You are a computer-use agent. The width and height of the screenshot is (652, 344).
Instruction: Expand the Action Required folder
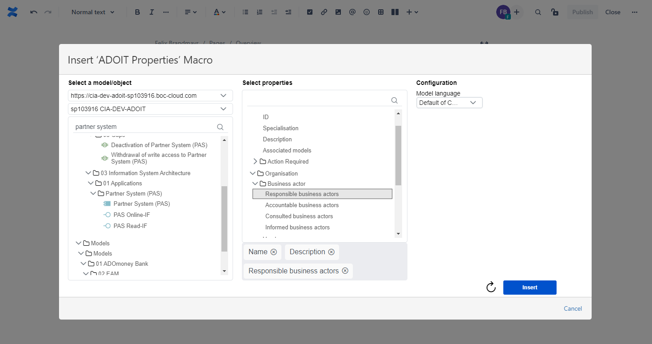pyautogui.click(x=255, y=161)
